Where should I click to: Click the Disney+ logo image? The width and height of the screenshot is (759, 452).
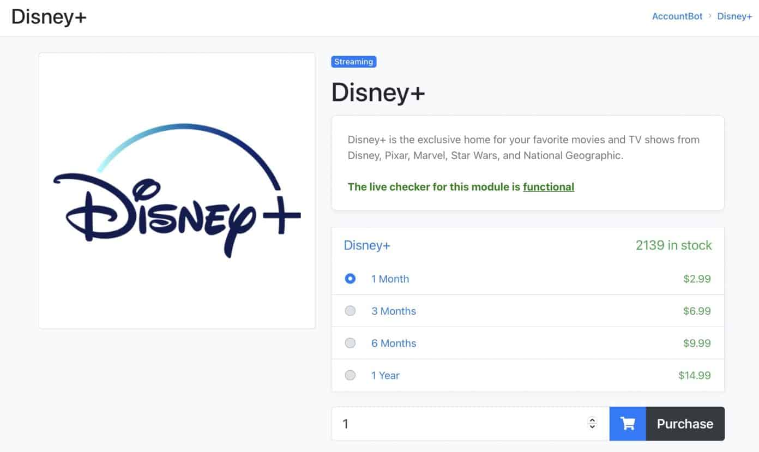(176, 190)
